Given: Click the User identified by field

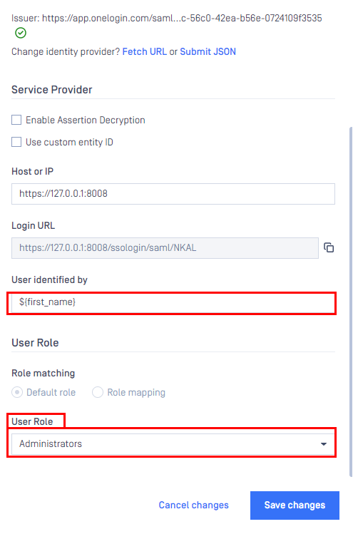Looking at the screenshot, I should click(x=173, y=302).
